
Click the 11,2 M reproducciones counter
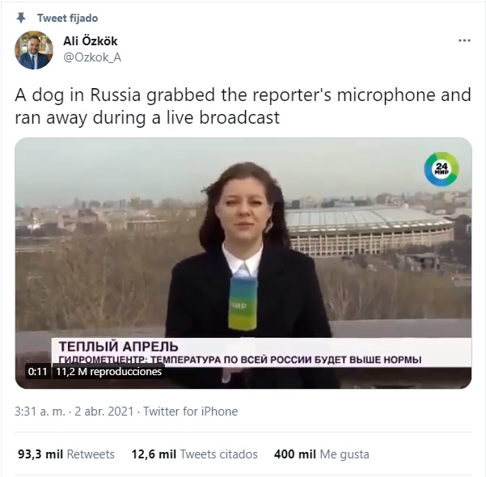coord(109,371)
